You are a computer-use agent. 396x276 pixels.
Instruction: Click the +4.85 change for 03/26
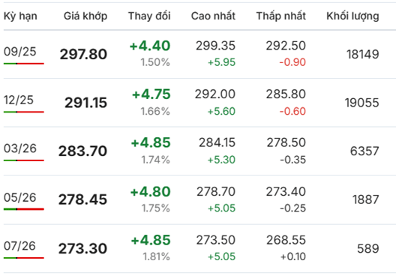pyautogui.click(x=151, y=142)
